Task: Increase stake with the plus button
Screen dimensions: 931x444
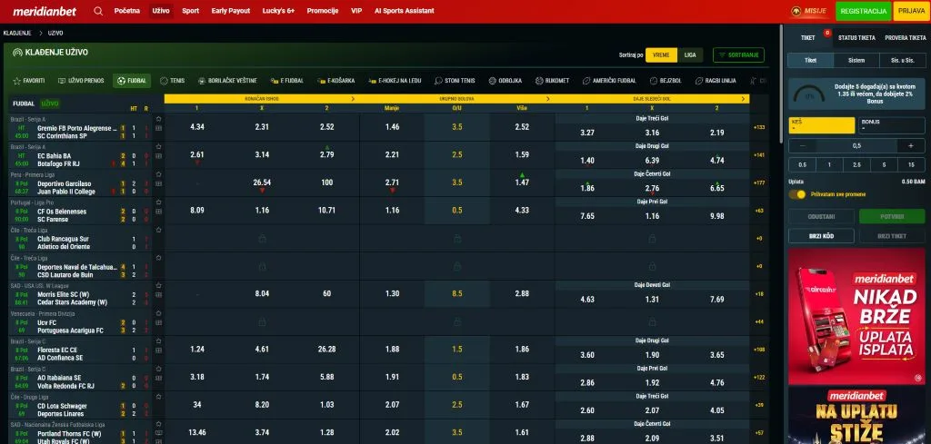Action: point(910,146)
